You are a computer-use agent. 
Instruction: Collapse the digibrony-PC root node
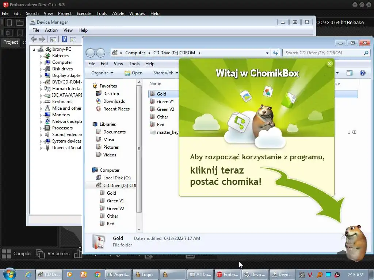34,50
